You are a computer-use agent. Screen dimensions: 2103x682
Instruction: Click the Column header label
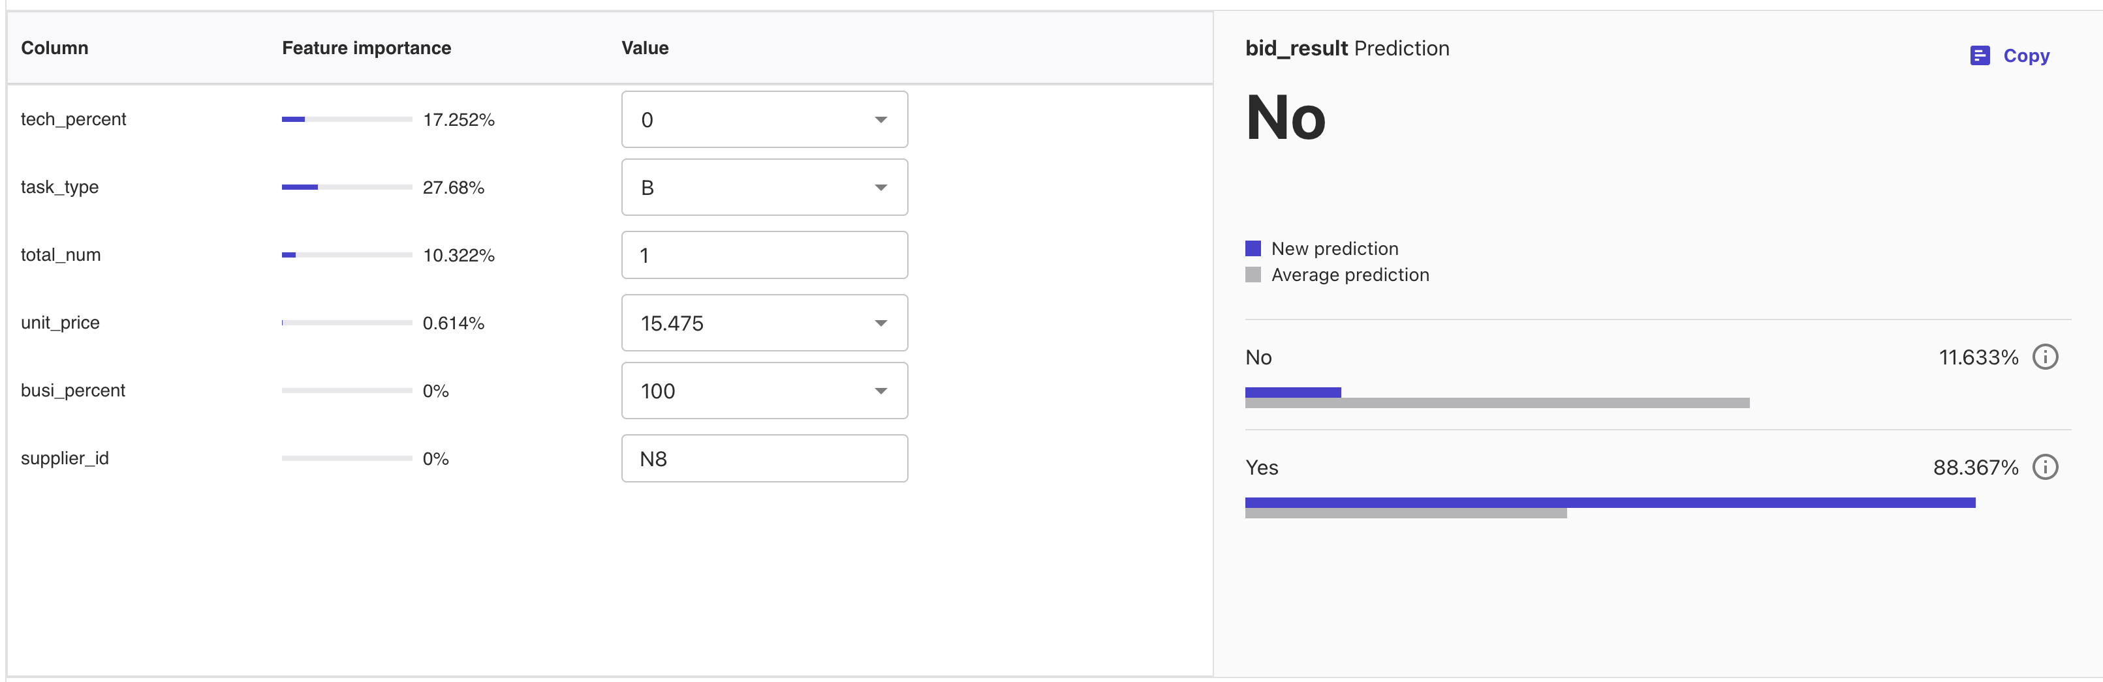coord(54,48)
